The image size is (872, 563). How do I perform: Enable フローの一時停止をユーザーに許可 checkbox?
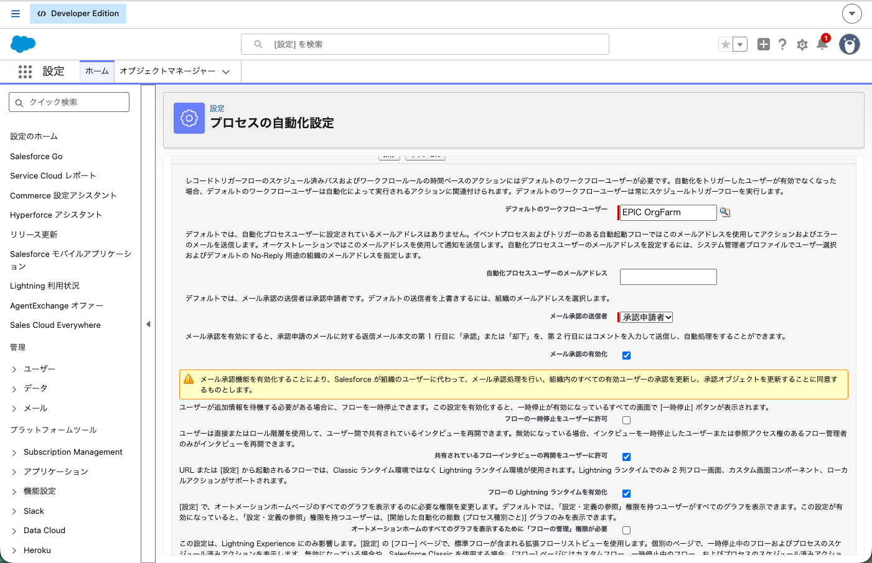click(x=626, y=420)
